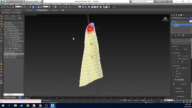Open the Create command panel tab
This screenshot has height=108, width=192.
click(x=172, y=15)
